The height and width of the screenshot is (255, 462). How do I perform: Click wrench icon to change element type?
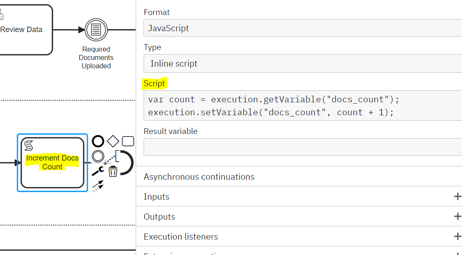click(x=98, y=171)
